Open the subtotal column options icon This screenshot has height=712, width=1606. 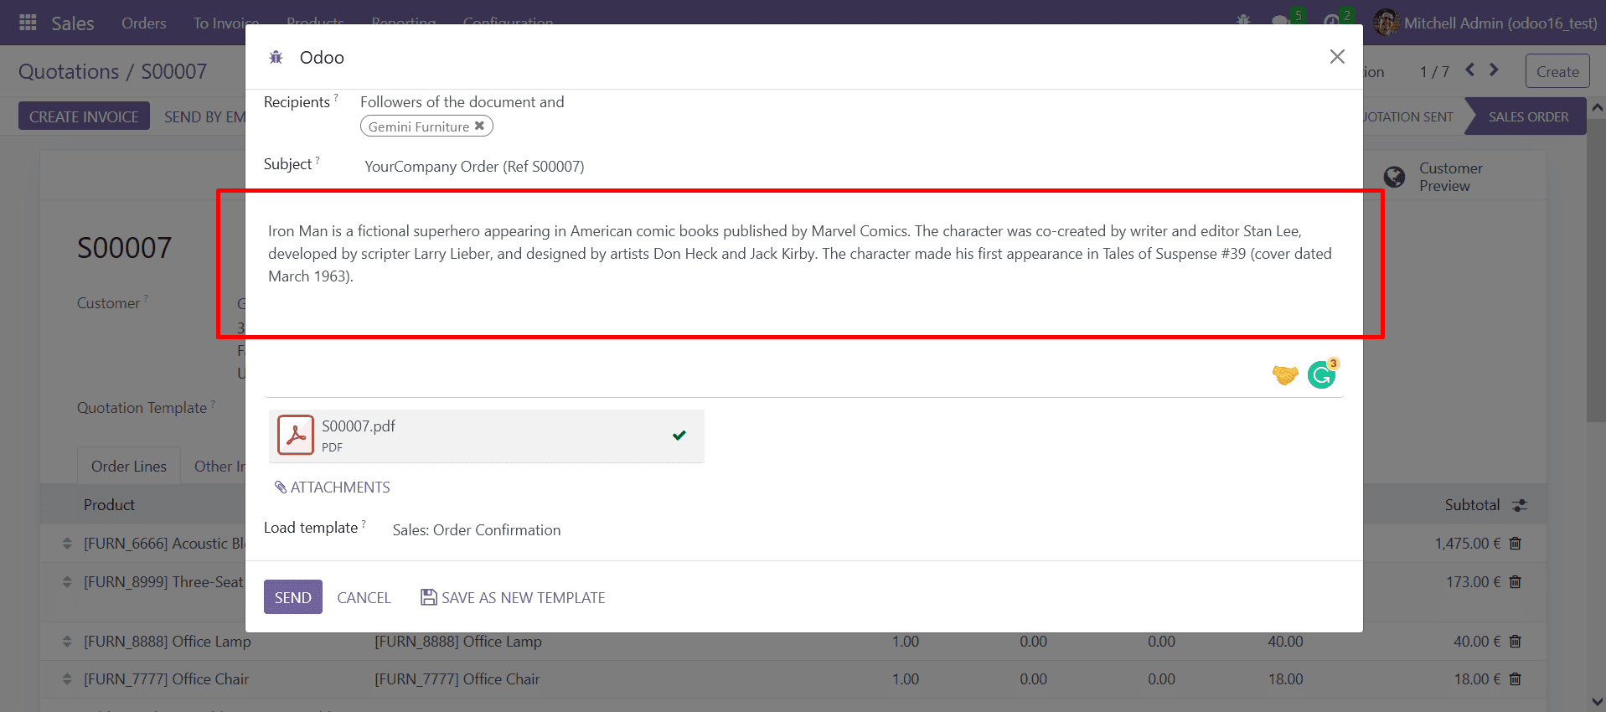(x=1520, y=505)
